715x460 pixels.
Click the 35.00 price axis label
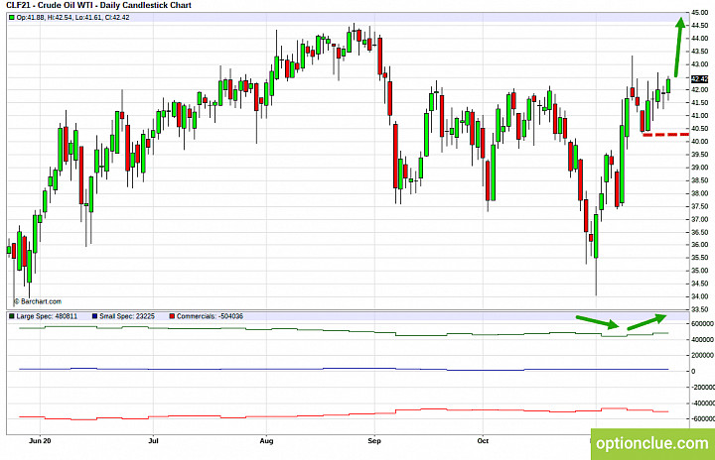click(699, 271)
